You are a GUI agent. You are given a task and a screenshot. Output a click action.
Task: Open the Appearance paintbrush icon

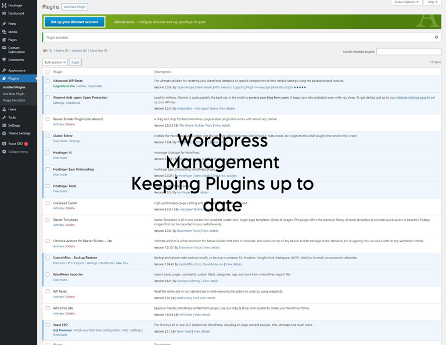[x=4, y=70]
